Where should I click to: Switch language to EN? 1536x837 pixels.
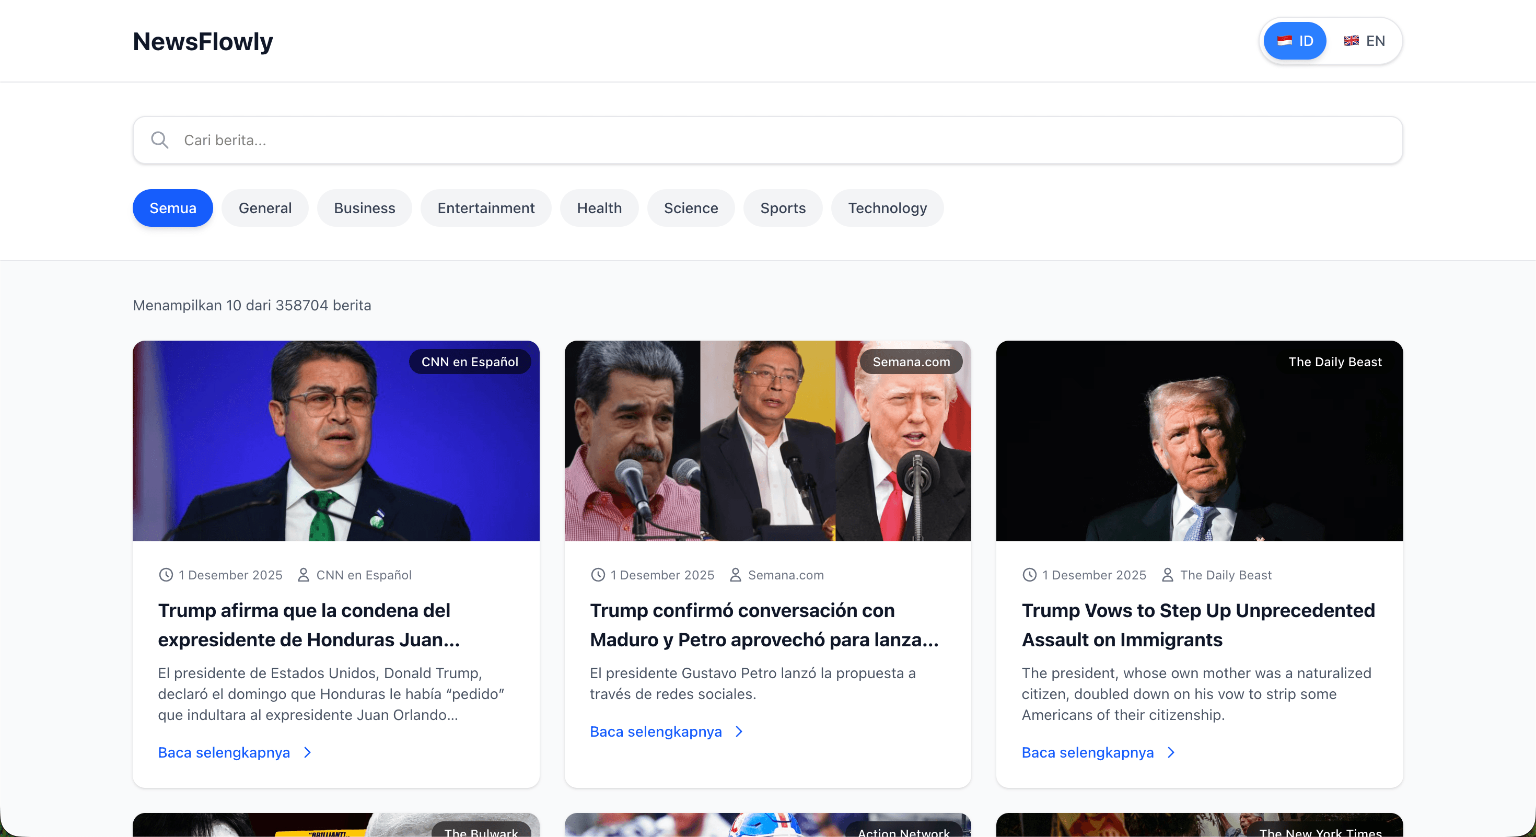[x=1364, y=41]
